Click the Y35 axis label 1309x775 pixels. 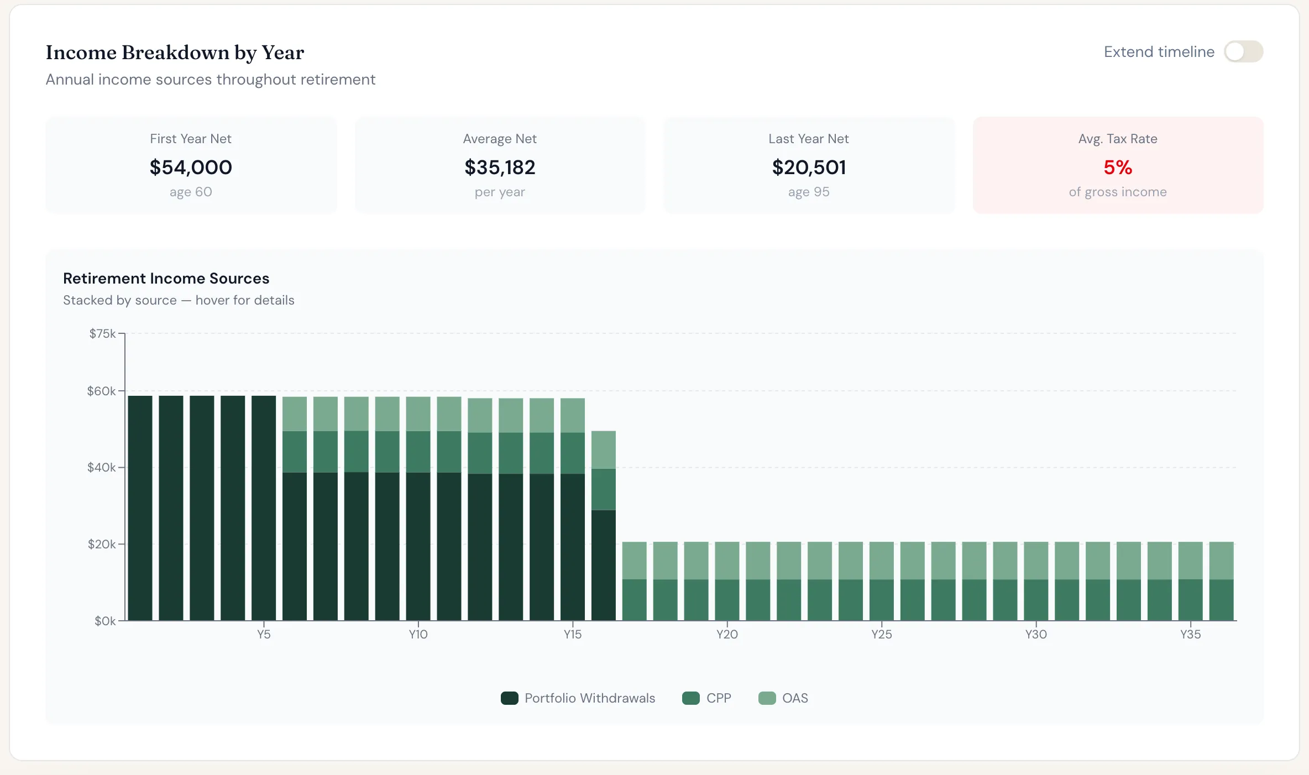(1191, 635)
